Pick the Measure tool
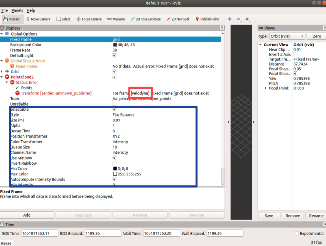This screenshot has width=326, height=246. [x=116, y=19]
